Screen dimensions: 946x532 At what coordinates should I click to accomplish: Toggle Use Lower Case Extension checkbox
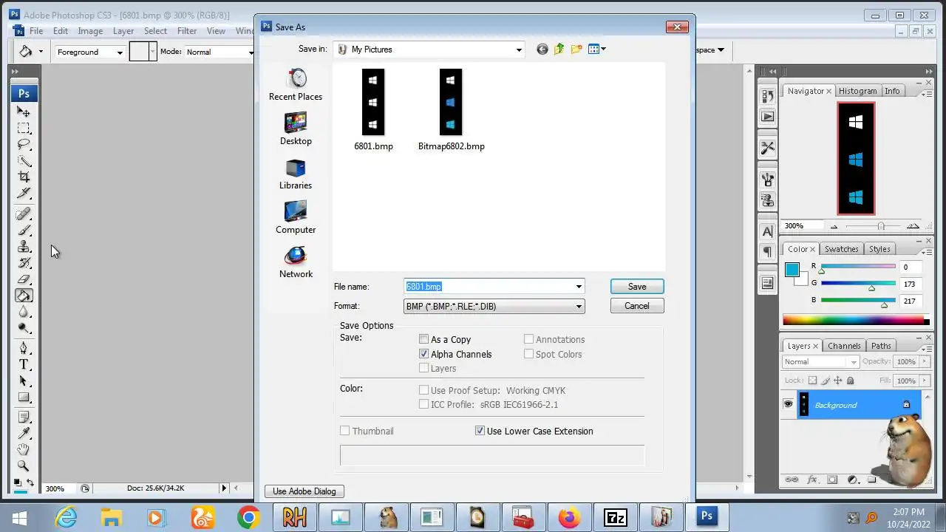click(480, 431)
